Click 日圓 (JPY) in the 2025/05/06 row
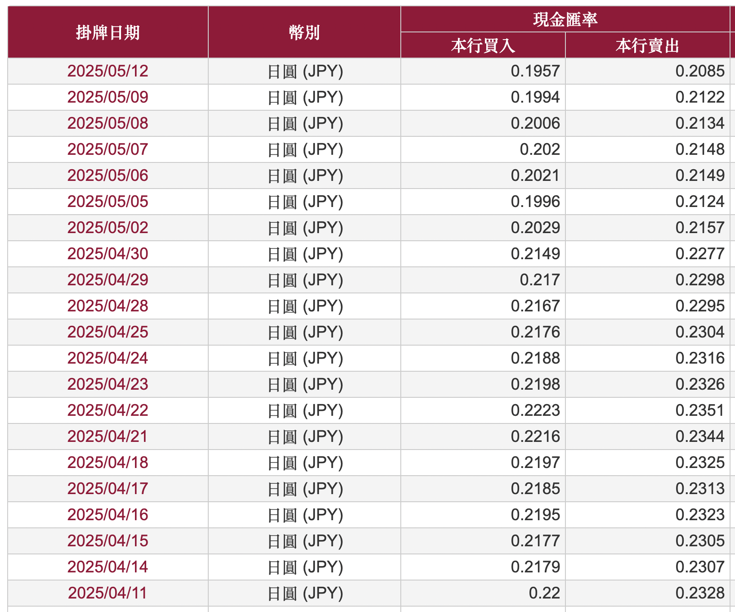735x612 pixels. point(305,175)
